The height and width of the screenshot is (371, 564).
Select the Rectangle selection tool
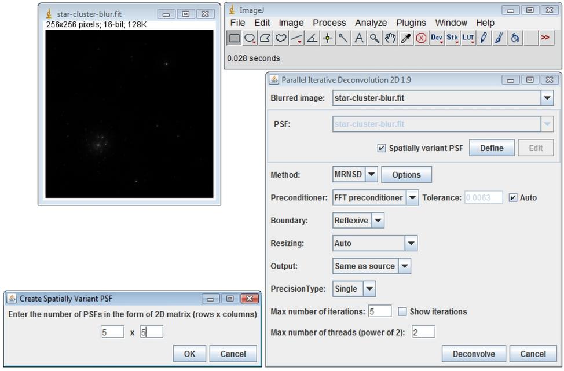tap(234, 38)
